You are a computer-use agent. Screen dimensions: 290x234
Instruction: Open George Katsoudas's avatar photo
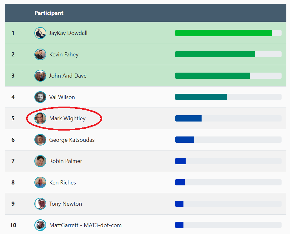(x=40, y=140)
